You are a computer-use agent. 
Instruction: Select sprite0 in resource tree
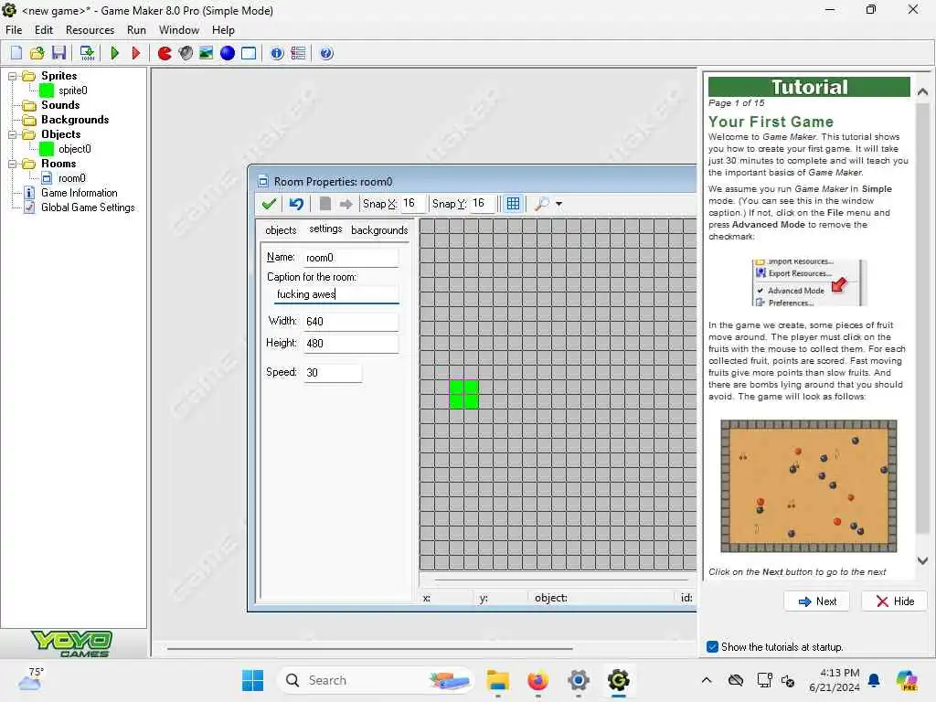pos(73,90)
